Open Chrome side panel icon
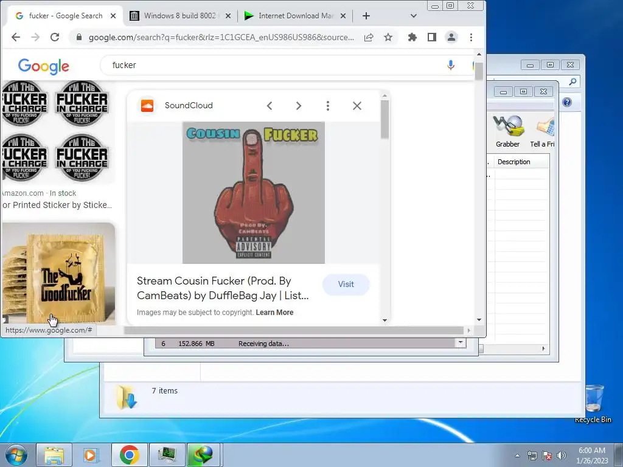Image resolution: width=623 pixels, height=467 pixels. (432, 37)
